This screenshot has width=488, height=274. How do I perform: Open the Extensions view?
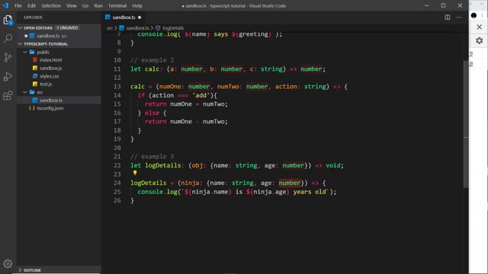click(8, 95)
